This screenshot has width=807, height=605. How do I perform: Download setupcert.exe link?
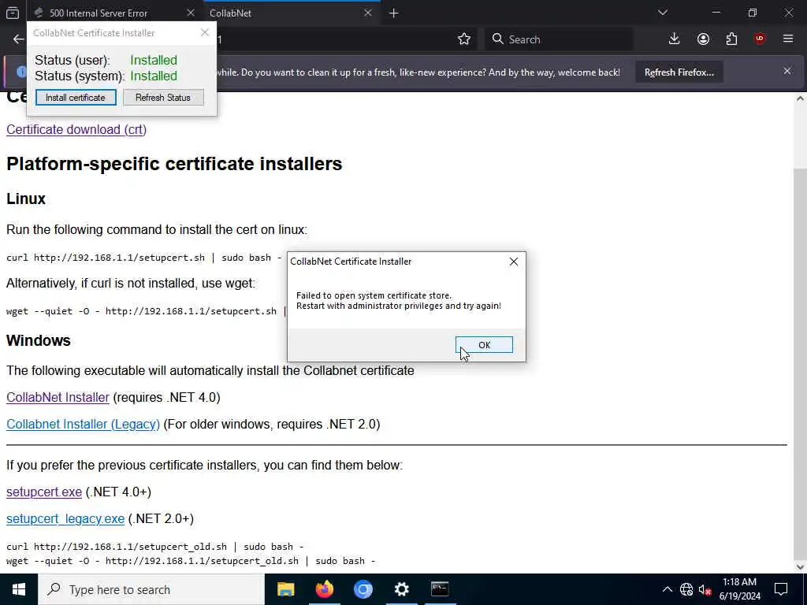coord(44,492)
